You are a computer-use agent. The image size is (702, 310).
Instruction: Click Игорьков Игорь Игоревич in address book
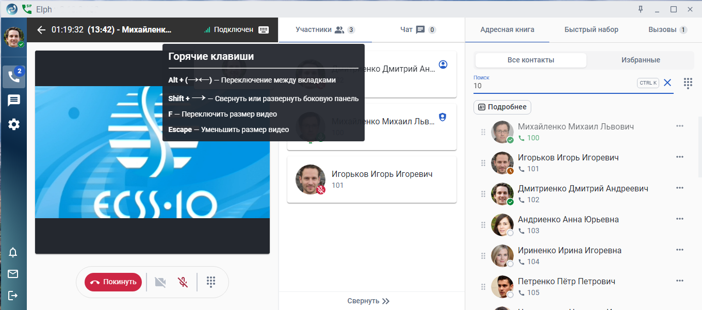click(x=568, y=157)
